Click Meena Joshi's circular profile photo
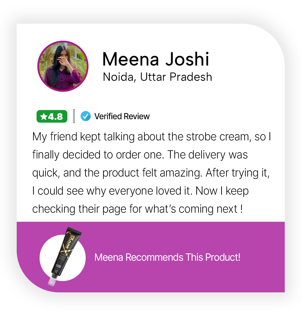The image size is (302, 311). (63, 66)
